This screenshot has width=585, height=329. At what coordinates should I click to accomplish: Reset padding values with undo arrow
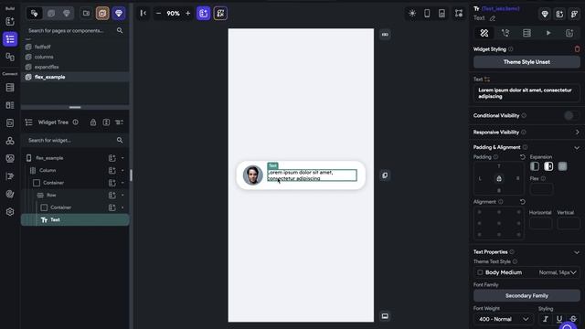(x=522, y=156)
